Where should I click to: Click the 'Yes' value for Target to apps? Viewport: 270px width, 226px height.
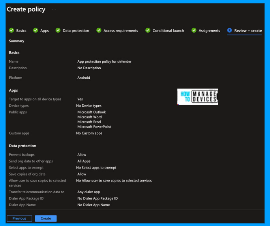click(80, 99)
